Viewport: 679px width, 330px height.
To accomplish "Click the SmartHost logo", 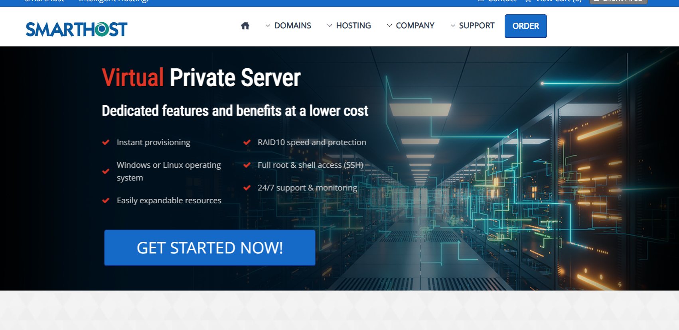I will coord(77,29).
